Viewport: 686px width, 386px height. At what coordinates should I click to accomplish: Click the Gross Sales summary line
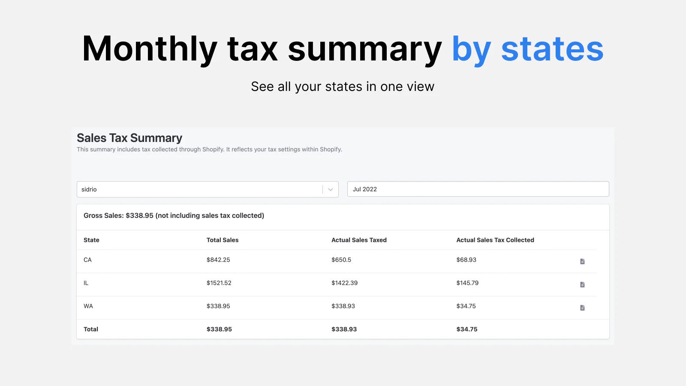point(174,216)
